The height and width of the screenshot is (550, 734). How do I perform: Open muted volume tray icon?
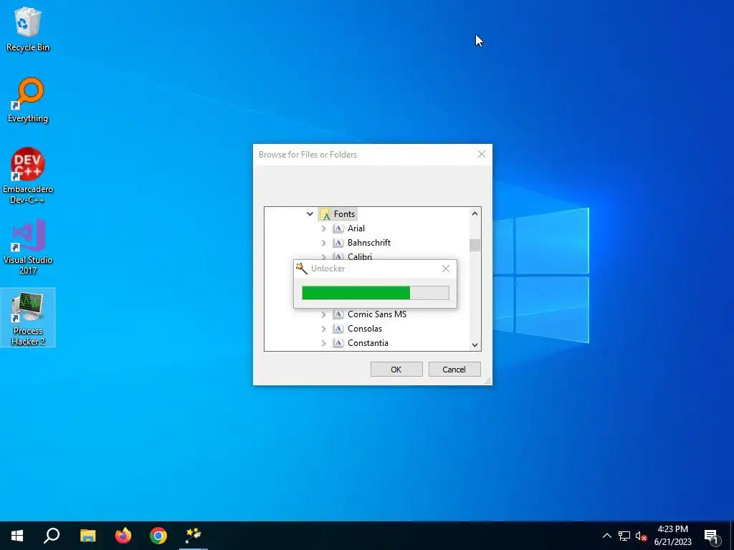[641, 536]
